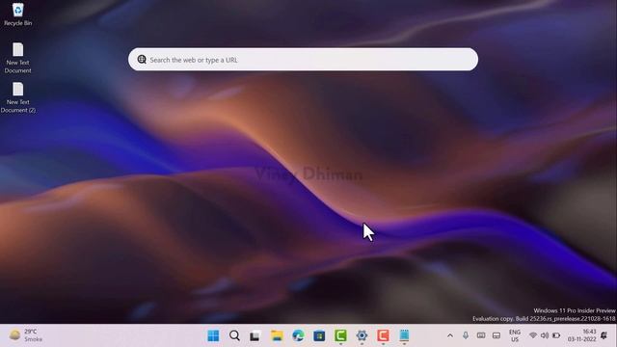Switch to the red Camtasia recorder icon

383,335
